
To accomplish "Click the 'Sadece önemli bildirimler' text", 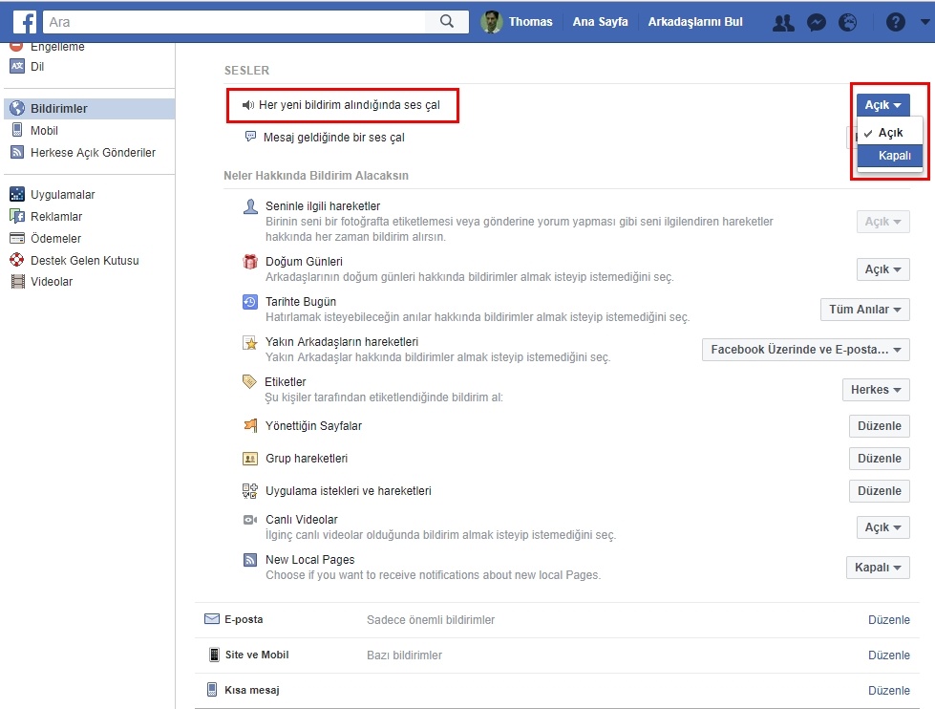I will click(431, 619).
